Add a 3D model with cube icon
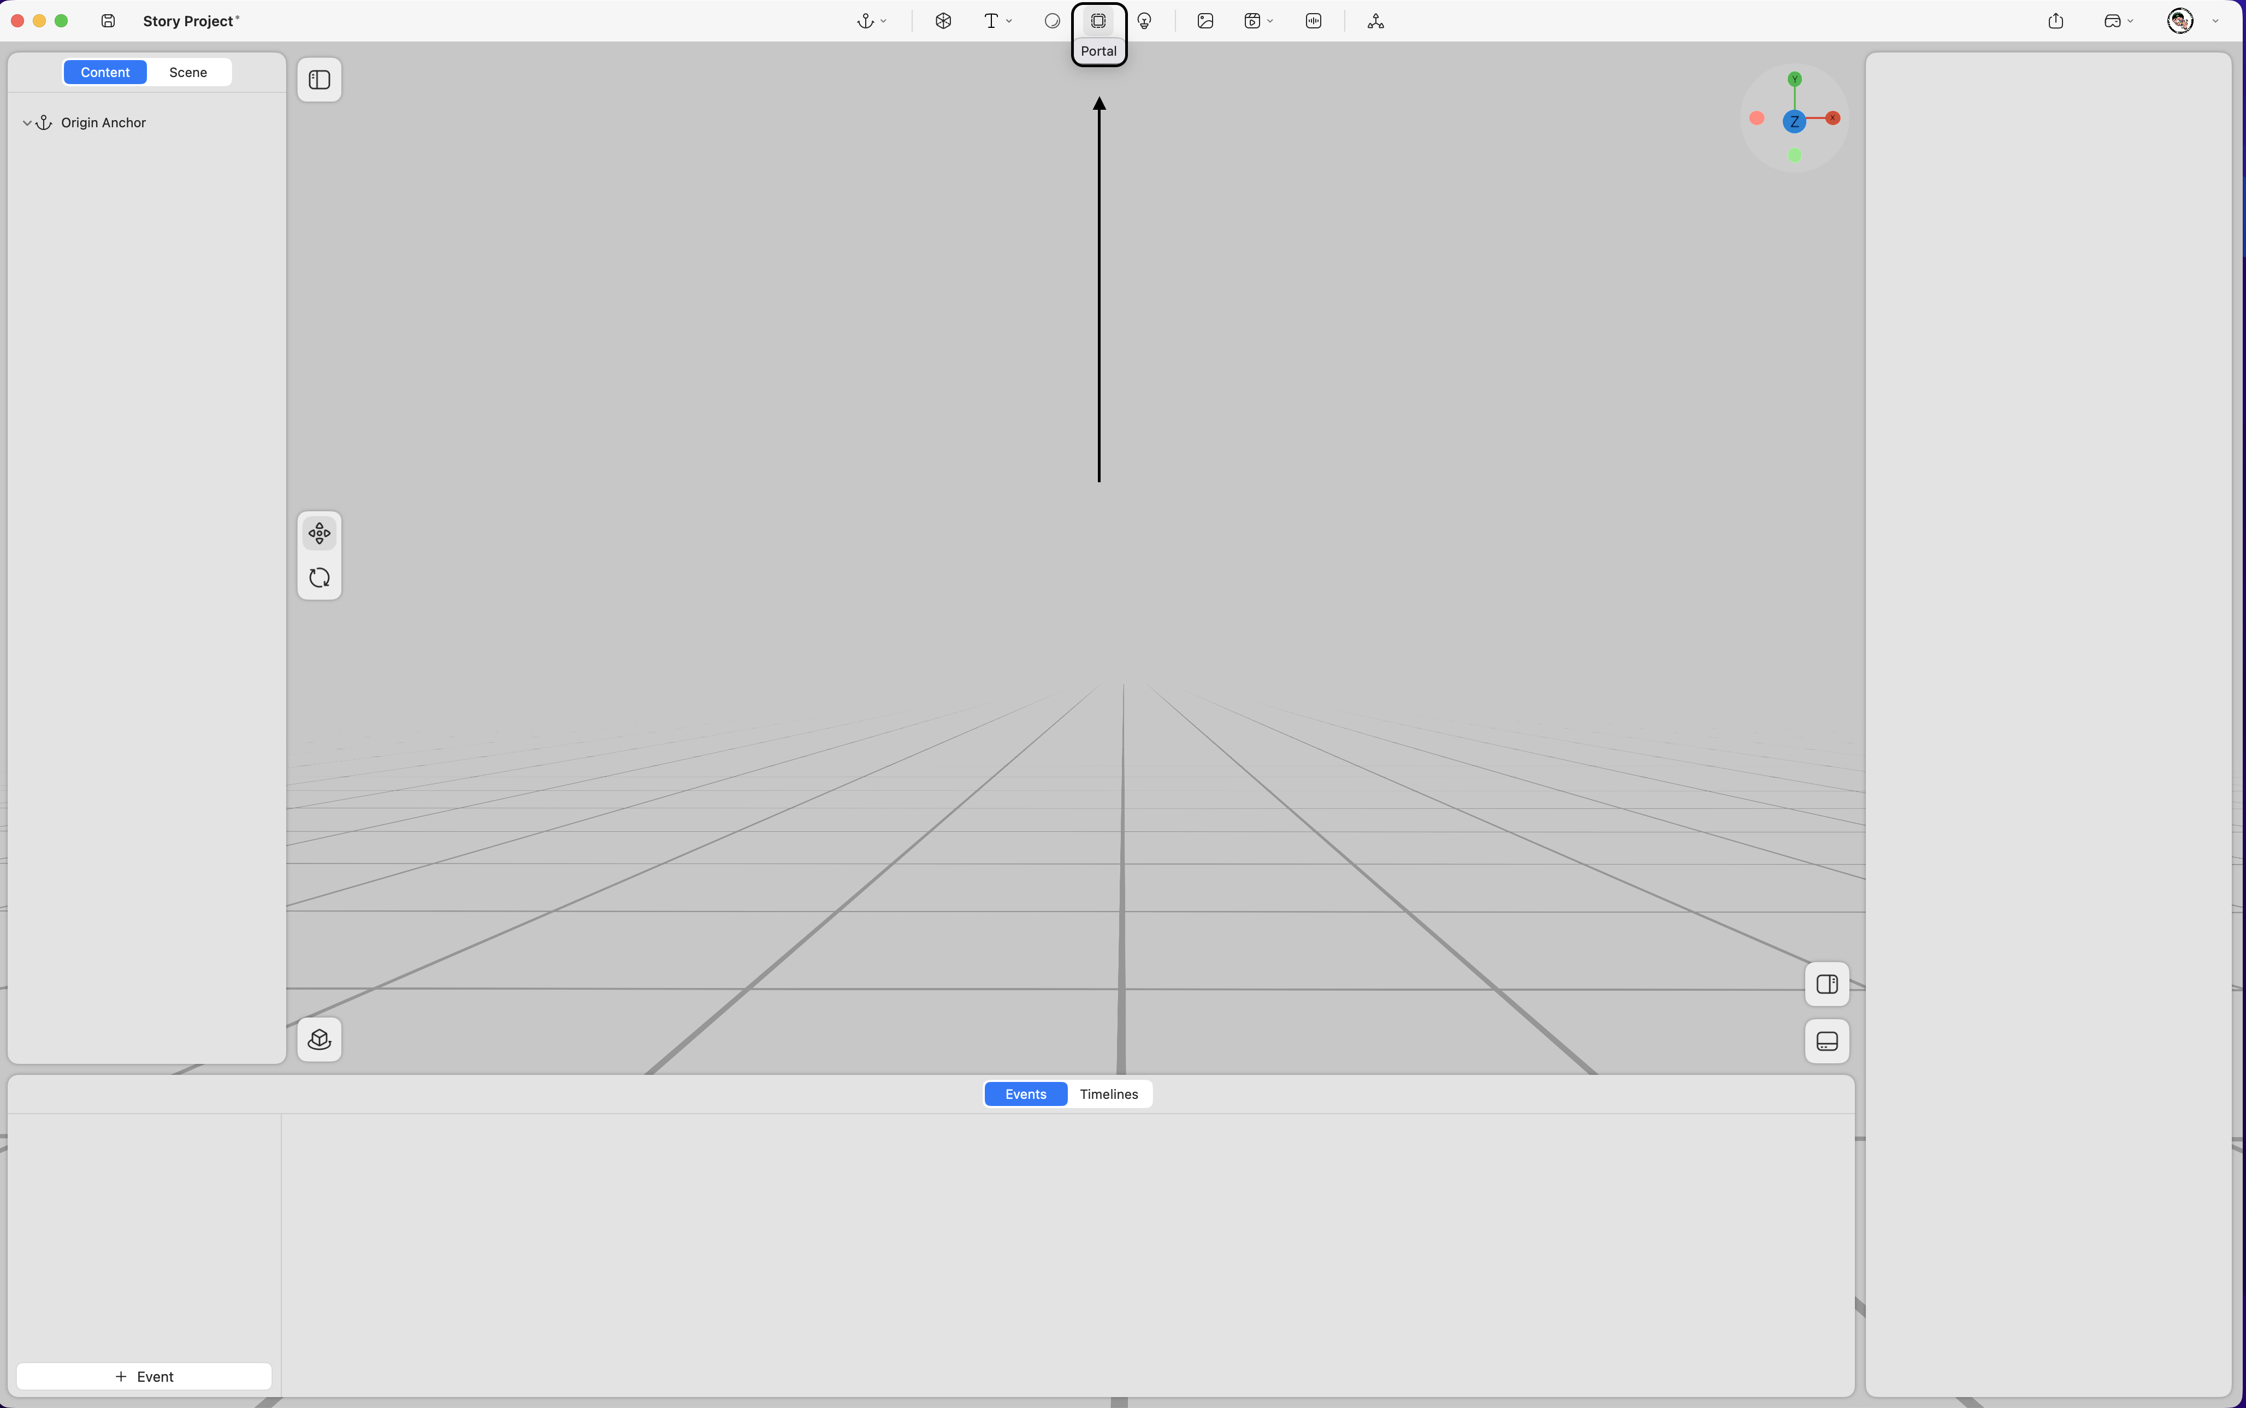 pos(943,21)
